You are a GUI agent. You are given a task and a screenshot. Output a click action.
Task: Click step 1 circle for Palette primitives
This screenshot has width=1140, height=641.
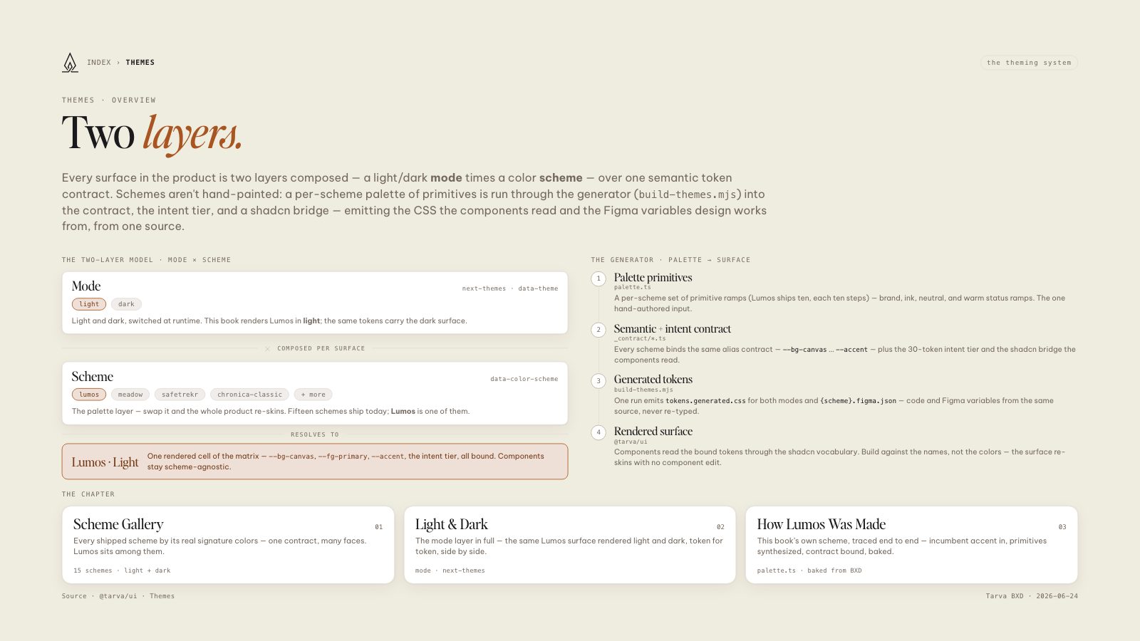pos(598,278)
